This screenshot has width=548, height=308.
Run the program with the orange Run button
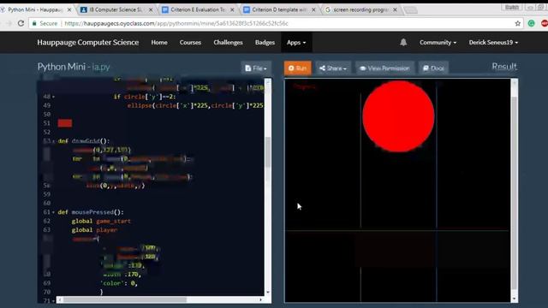(x=298, y=68)
